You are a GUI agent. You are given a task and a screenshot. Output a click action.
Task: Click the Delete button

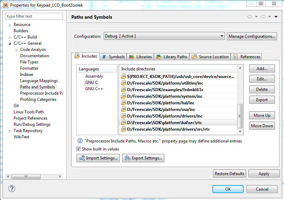(262, 89)
